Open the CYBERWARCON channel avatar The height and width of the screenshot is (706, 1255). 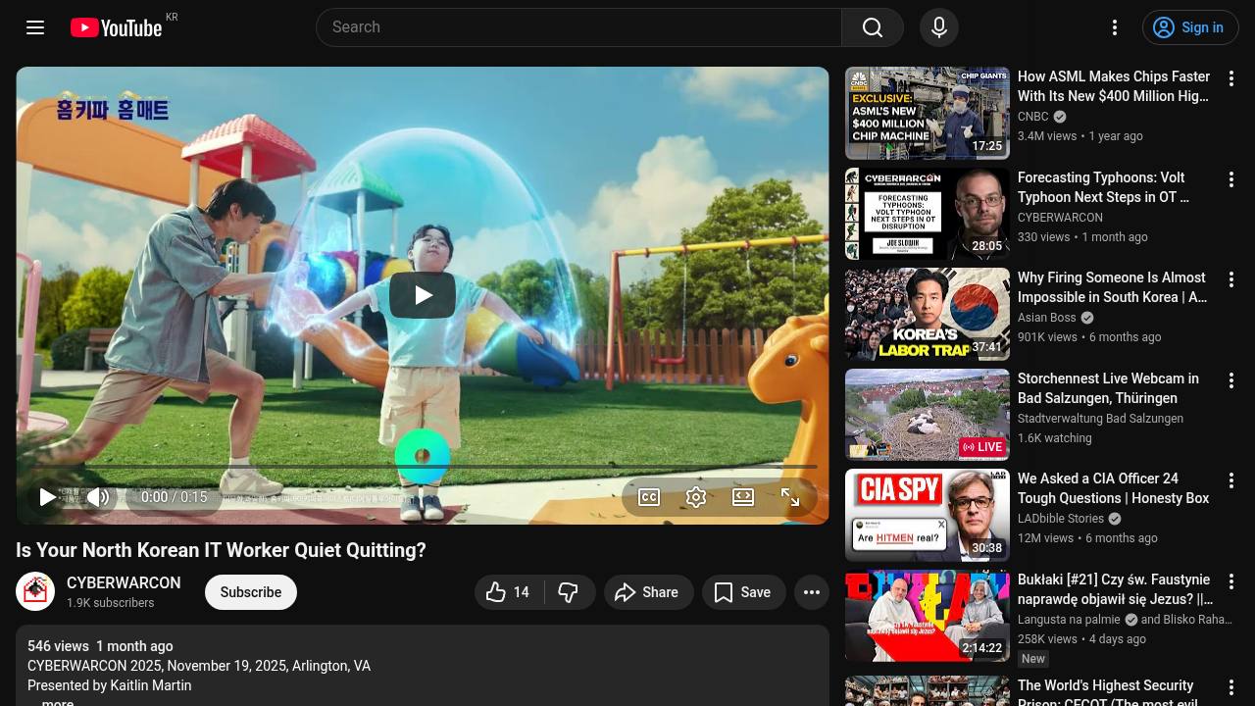point(35,591)
